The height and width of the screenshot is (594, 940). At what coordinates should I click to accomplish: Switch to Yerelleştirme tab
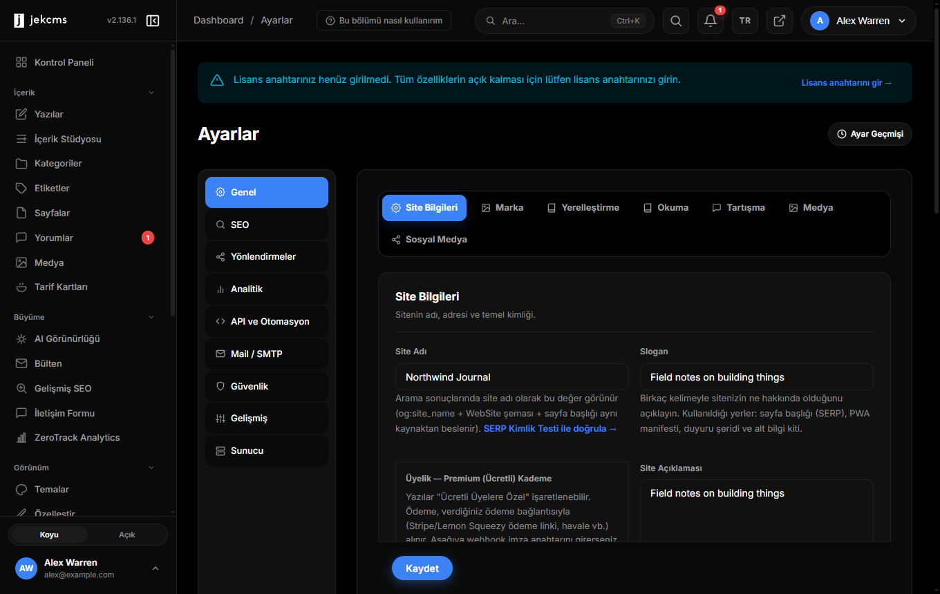[x=583, y=208]
